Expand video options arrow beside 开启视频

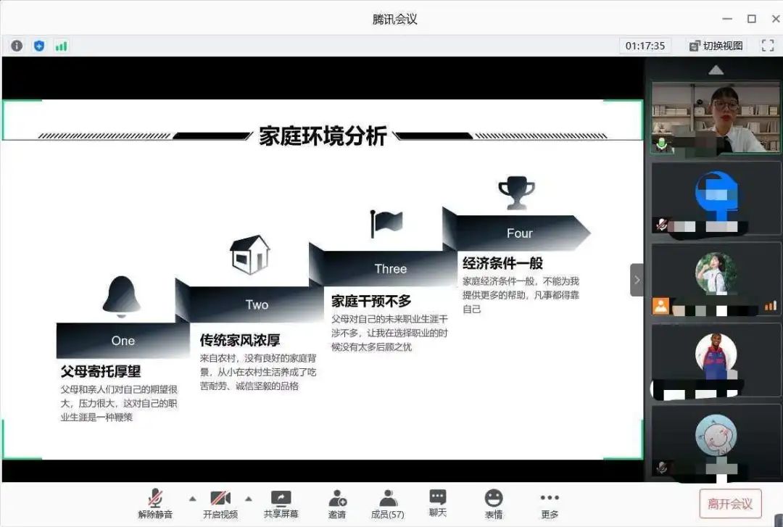tap(248, 499)
